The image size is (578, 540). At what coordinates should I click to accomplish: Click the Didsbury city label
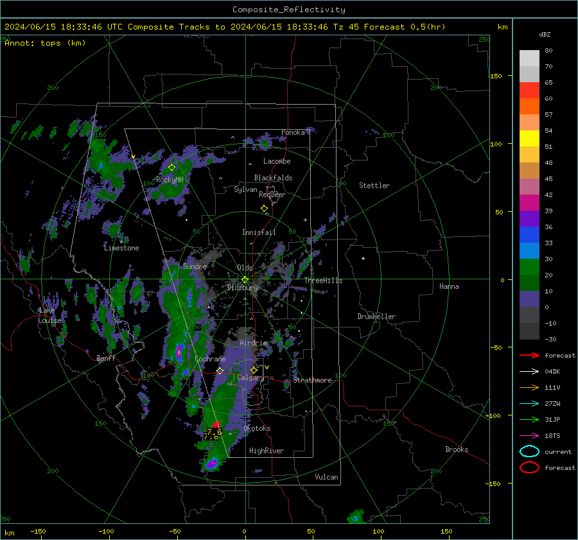[242, 288]
